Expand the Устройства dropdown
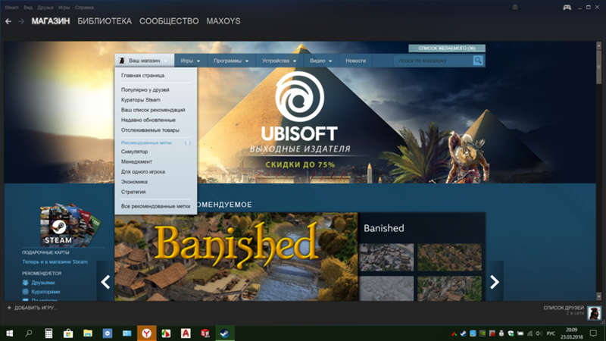606x341 pixels. point(279,61)
